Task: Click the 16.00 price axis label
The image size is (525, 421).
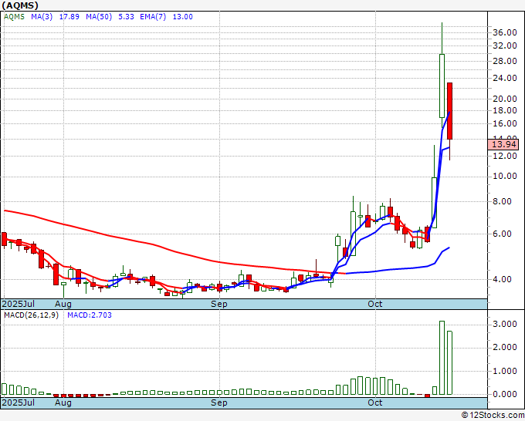Action: 505,123
